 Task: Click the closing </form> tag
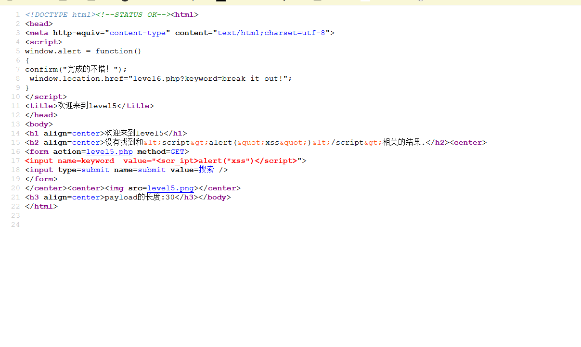click(41, 179)
